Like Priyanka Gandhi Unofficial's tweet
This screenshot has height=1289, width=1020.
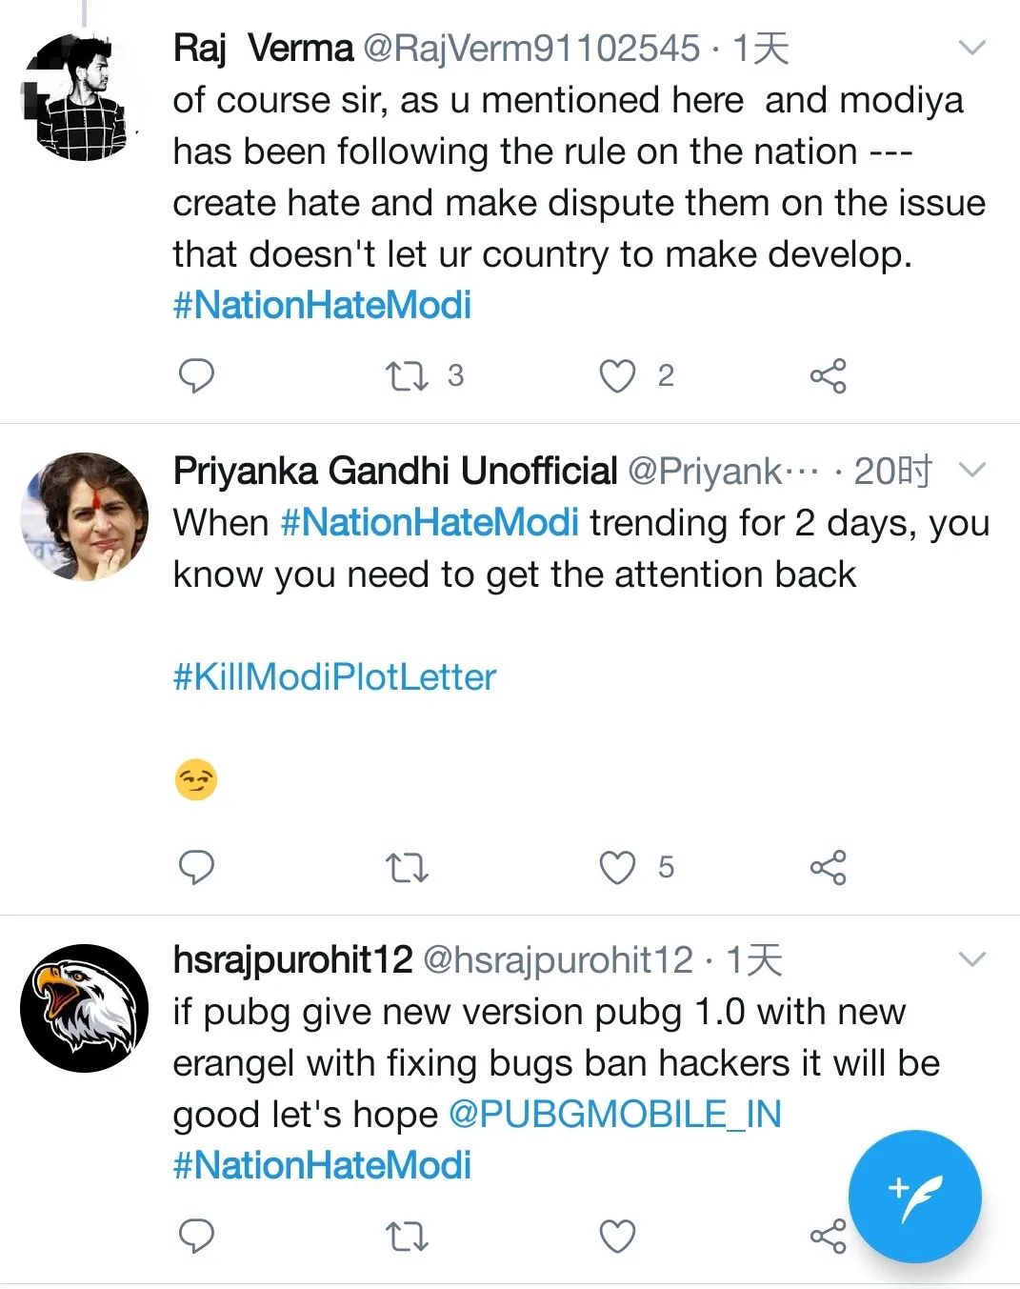point(617,867)
